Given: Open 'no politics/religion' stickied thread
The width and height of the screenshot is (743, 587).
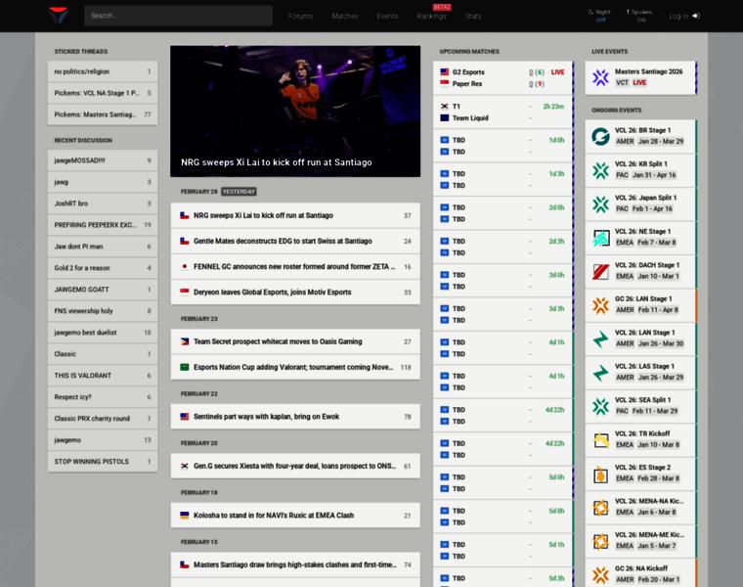Looking at the screenshot, I should coord(103,71).
